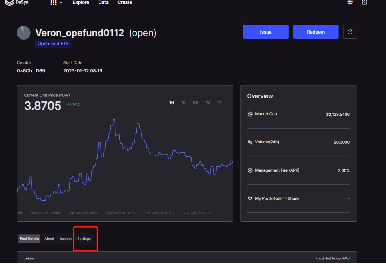Click the creator address 0x6Cb...D69
This screenshot has width=386, height=264.
click(x=31, y=71)
